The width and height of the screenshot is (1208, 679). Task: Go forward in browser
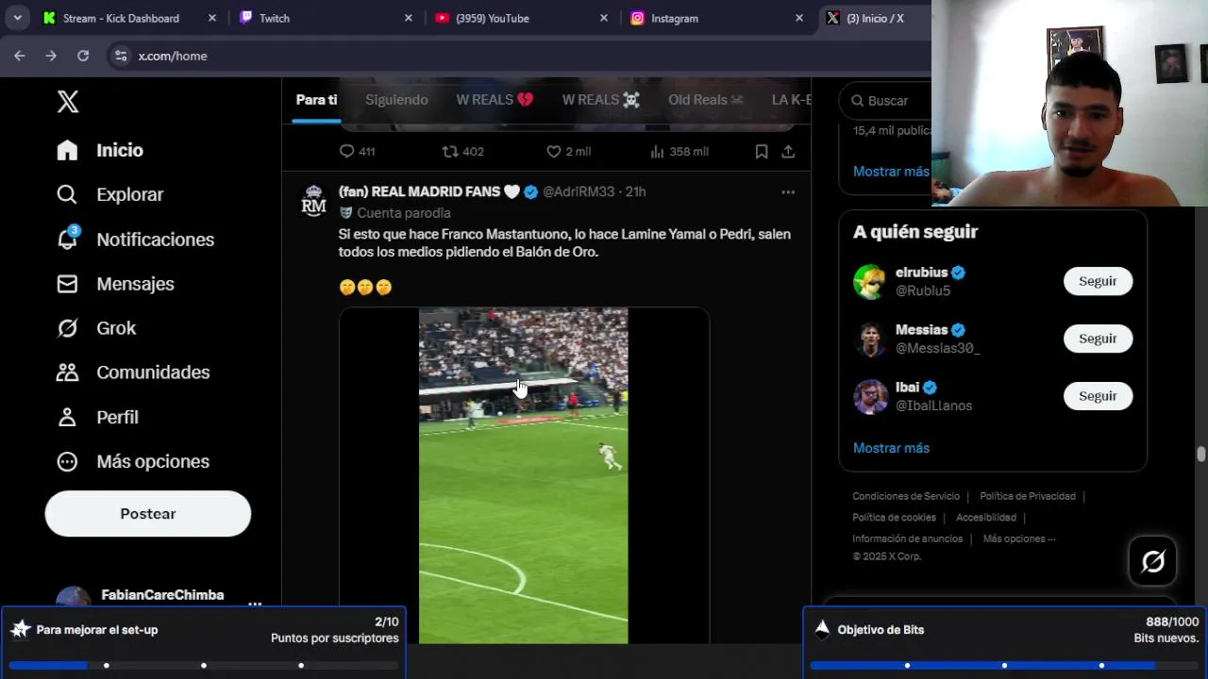click(51, 56)
